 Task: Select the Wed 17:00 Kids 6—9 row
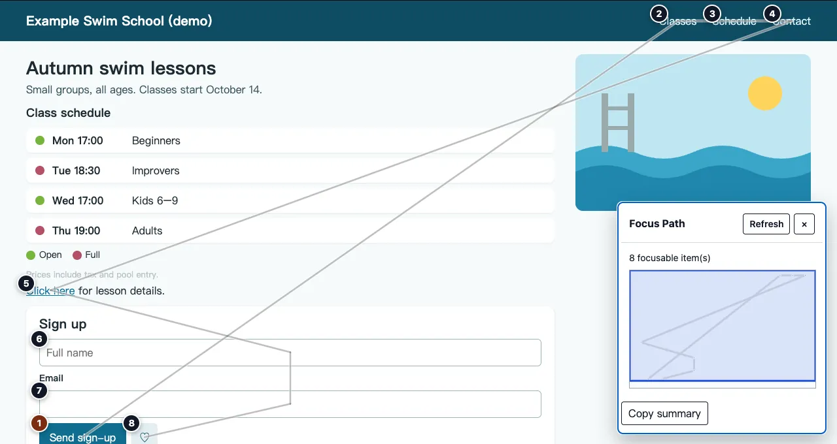click(x=290, y=200)
